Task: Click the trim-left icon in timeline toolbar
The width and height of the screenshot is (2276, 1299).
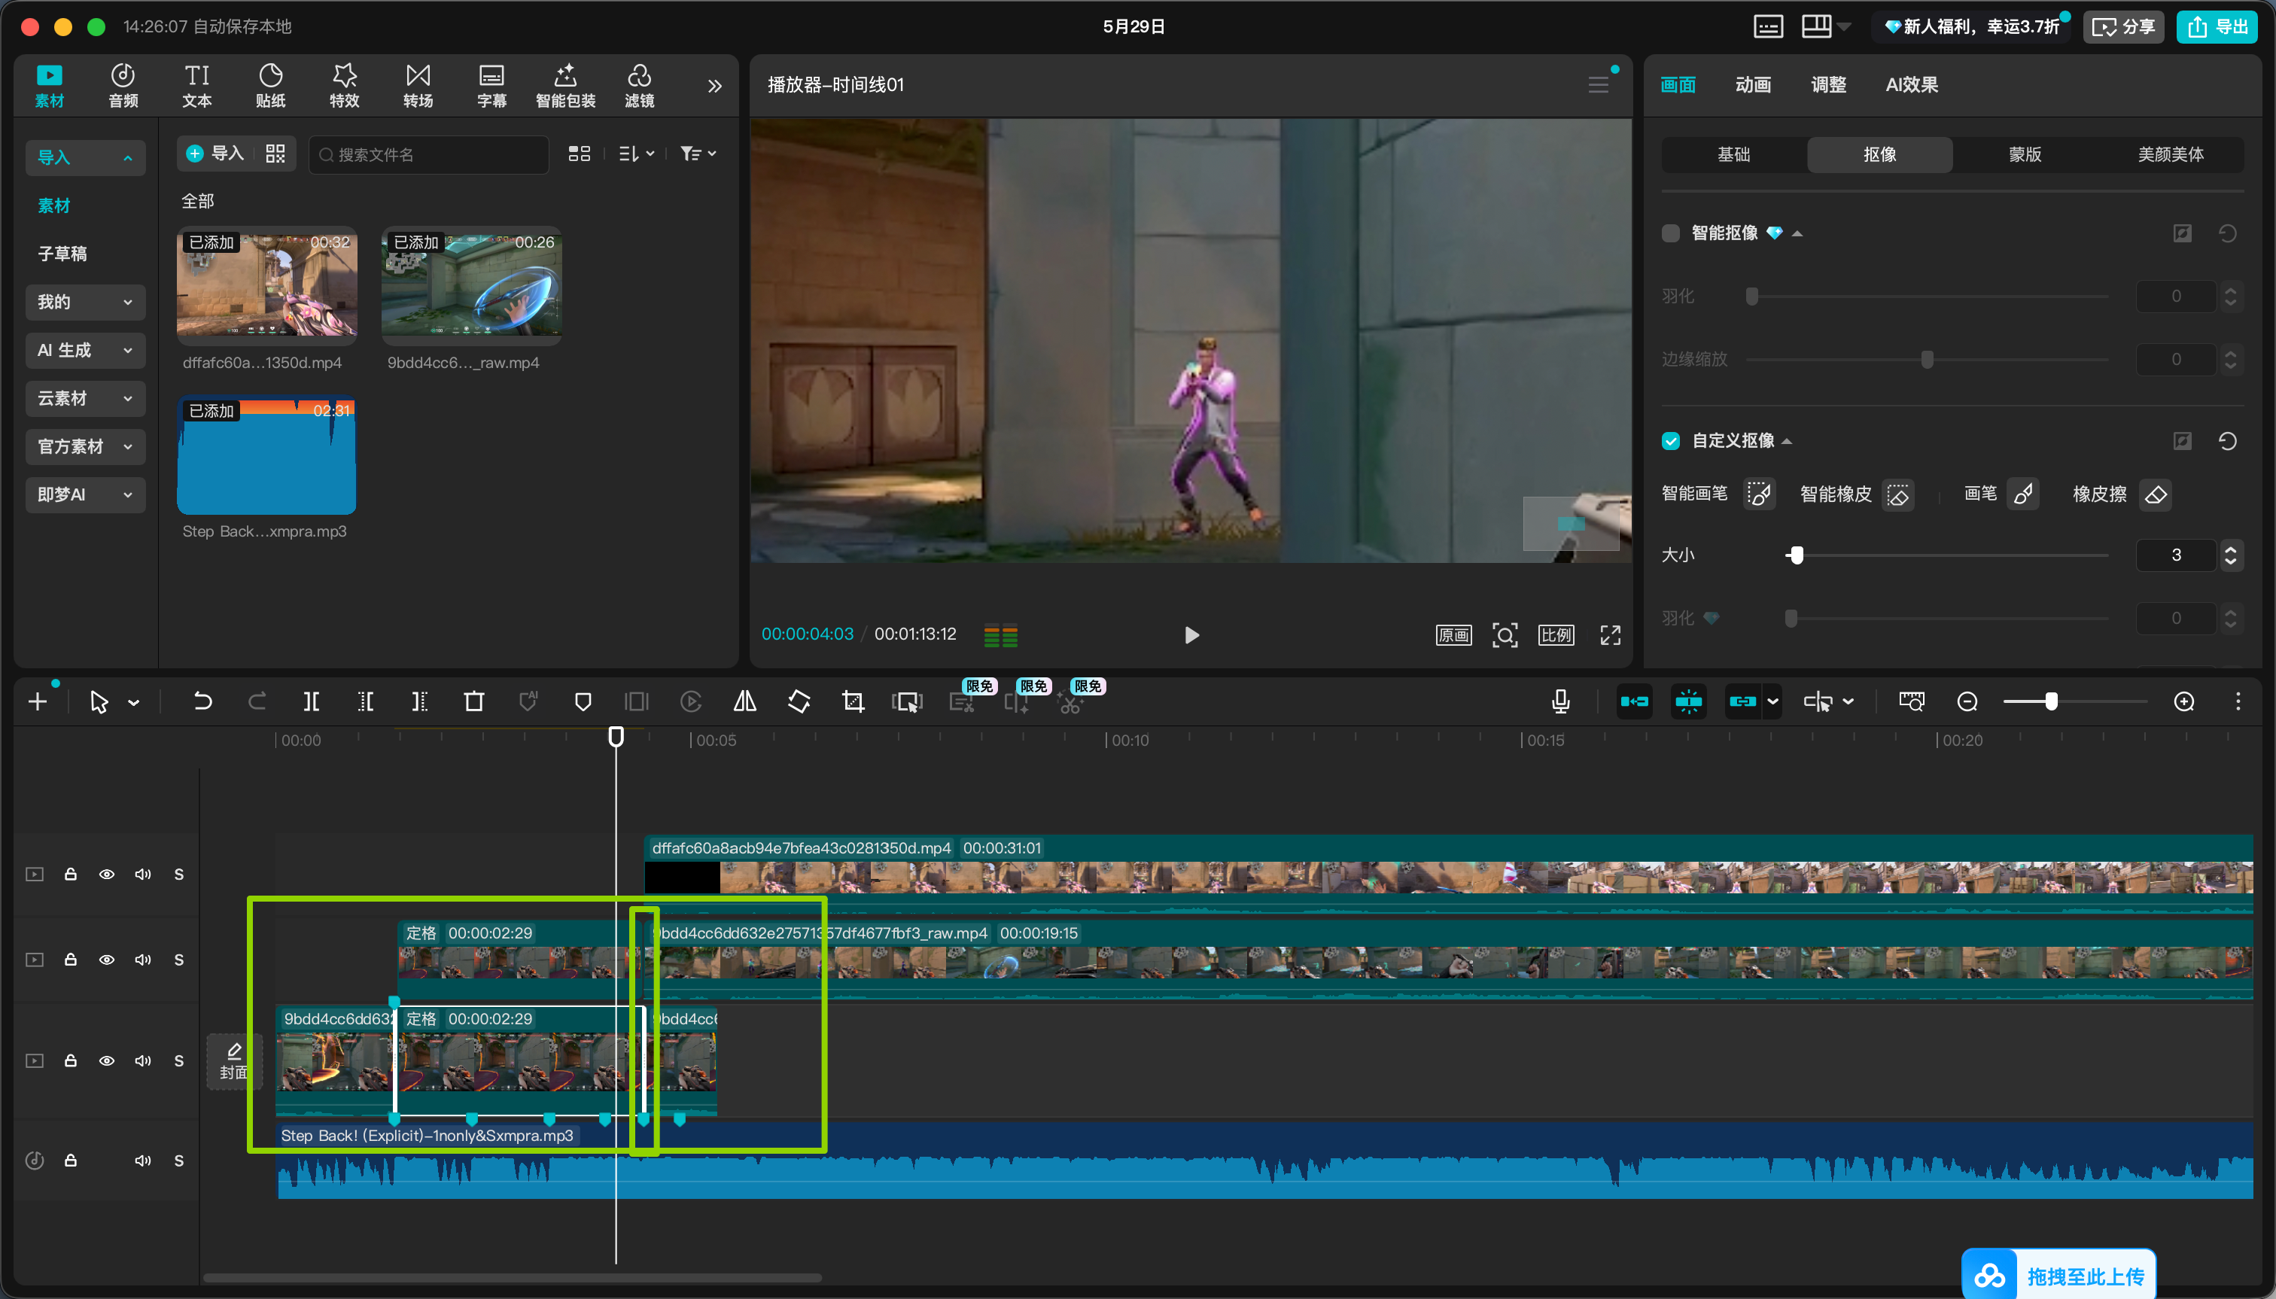Action: coord(366,702)
